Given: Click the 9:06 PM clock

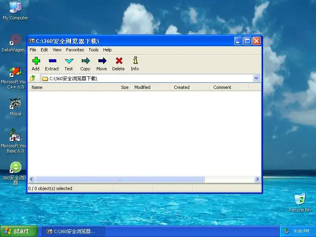Looking at the screenshot, I should (x=301, y=231).
